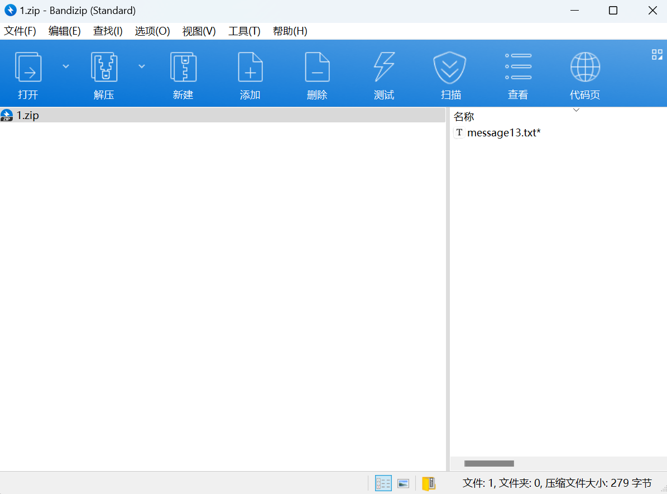Open the 查找(I) menu
Viewport: 667px width, 494px height.
point(108,31)
